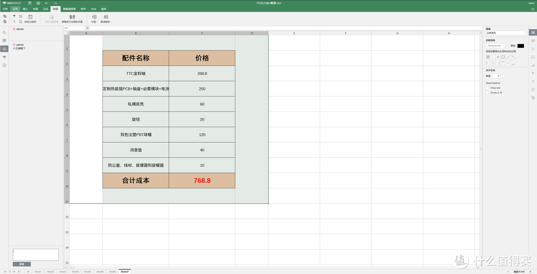Screen dimensions: 537x274
Task: Click the copy icon in toolbar
Action: (5, 16)
